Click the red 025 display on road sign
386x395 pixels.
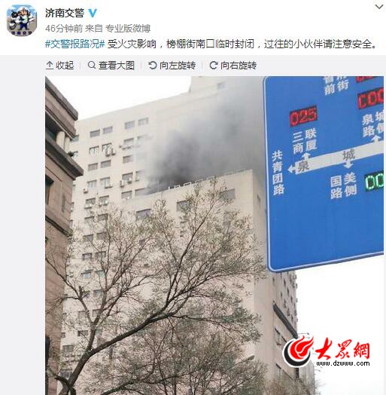pos(303,116)
